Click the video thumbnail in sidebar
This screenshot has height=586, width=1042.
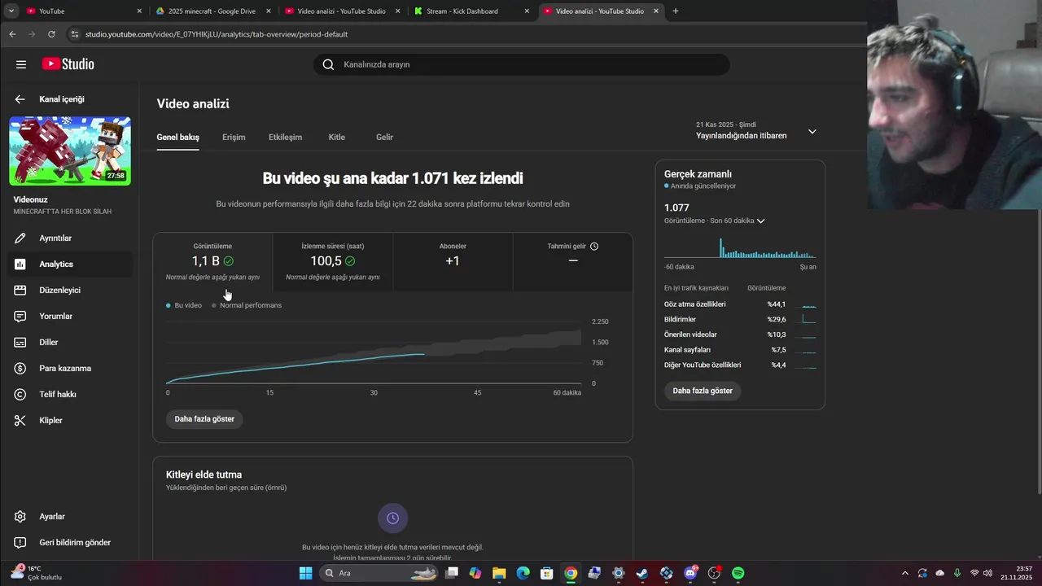coord(70,151)
